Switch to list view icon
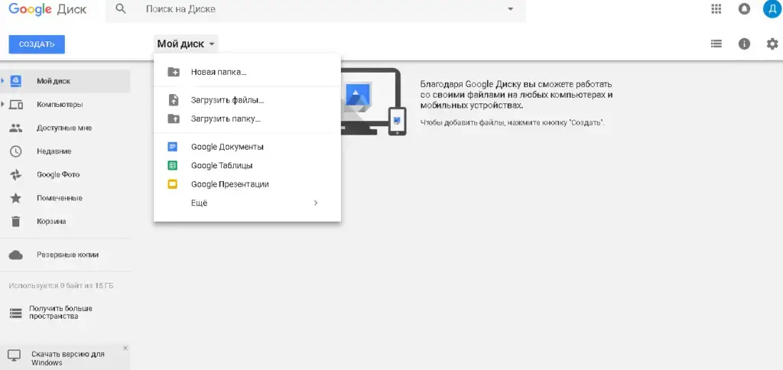 pyautogui.click(x=716, y=44)
